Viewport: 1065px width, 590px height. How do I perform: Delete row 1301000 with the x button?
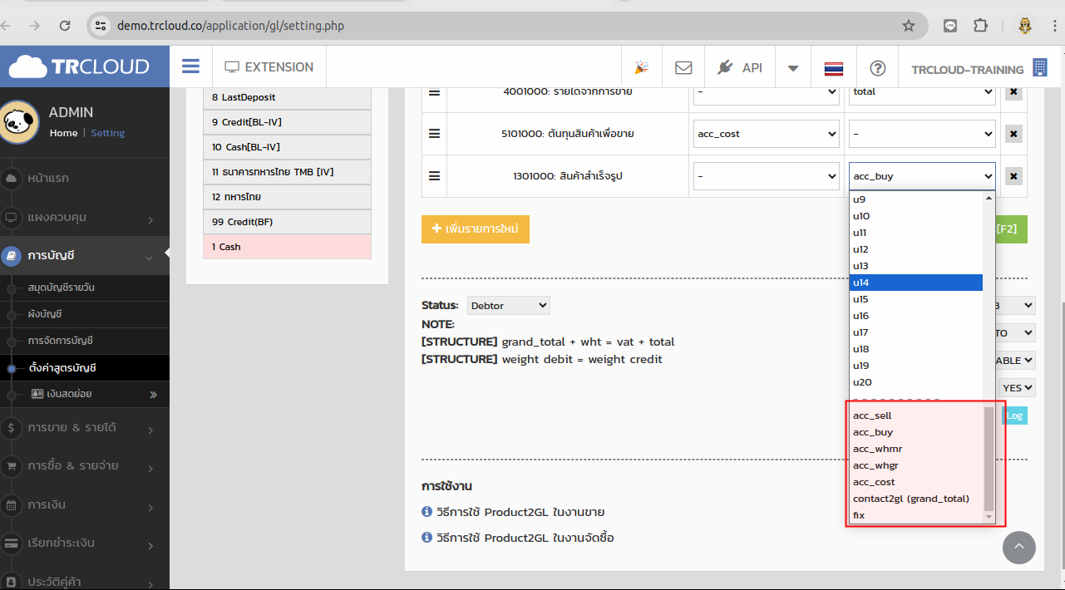point(1013,175)
